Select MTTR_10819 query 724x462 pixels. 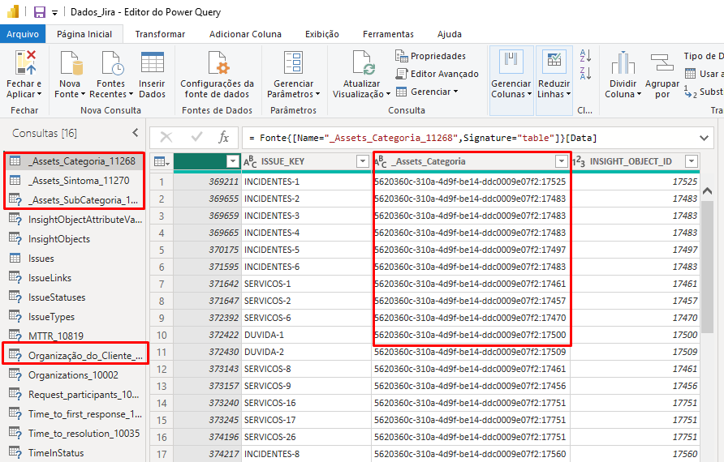[74, 336]
